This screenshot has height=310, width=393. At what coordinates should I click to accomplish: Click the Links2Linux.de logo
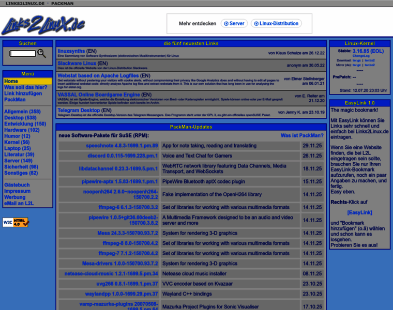pos(43,25)
